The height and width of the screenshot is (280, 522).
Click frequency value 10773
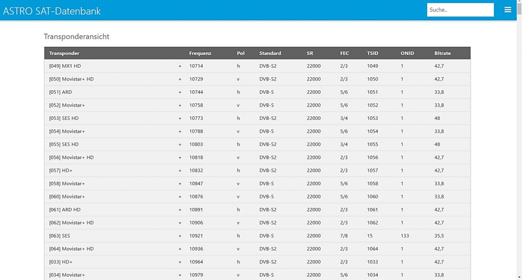pos(196,118)
